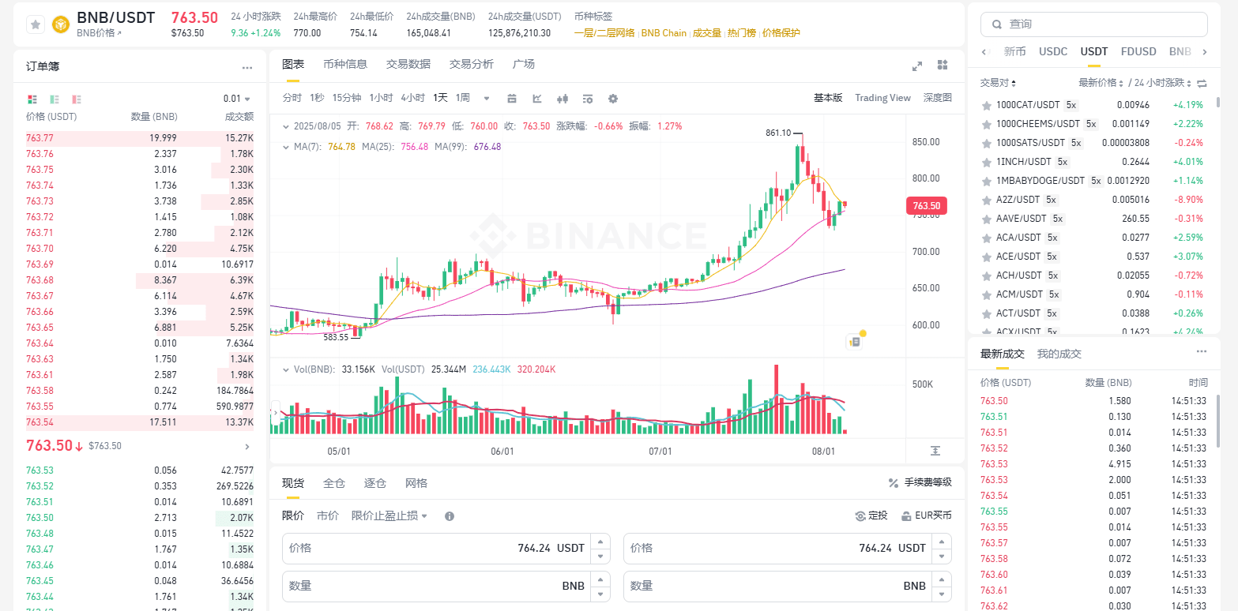The image size is (1238, 611).
Task: Click the BNB Chain tag
Action: click(x=664, y=33)
